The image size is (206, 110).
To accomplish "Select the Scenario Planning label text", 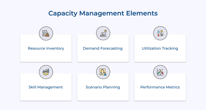I will click(x=103, y=87).
